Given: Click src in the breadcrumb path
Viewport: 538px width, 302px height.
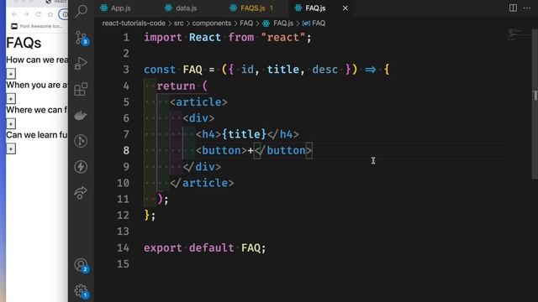Looking at the screenshot, I should click(178, 23).
